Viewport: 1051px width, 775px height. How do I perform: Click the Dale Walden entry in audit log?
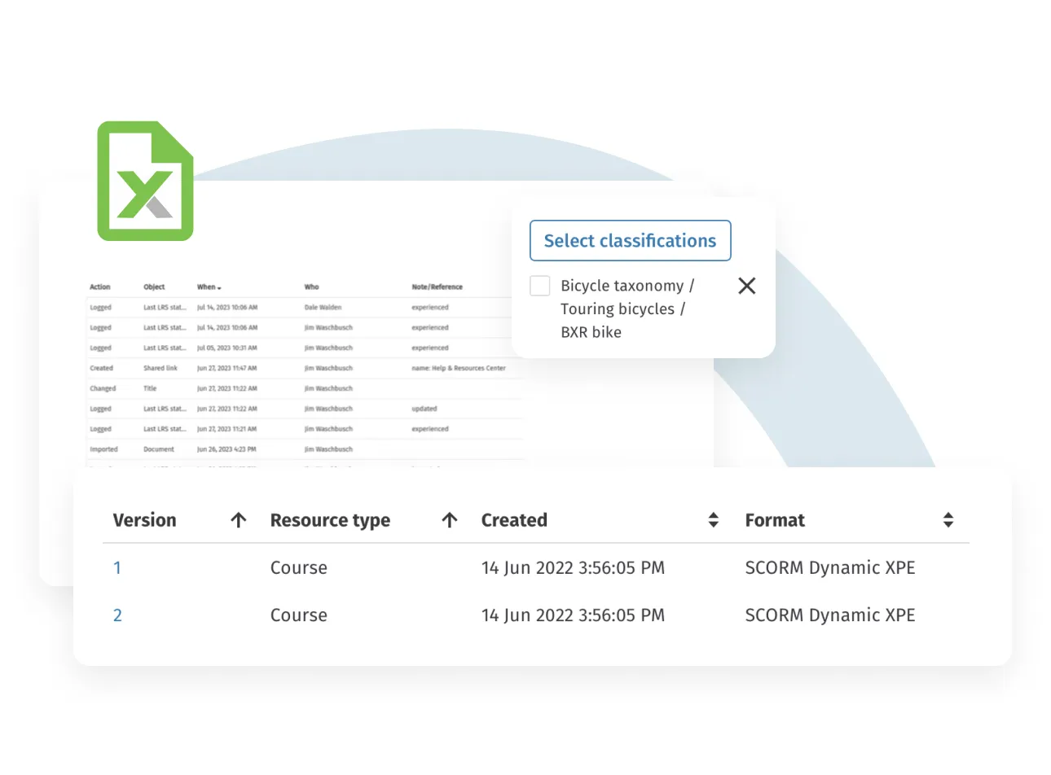point(323,308)
